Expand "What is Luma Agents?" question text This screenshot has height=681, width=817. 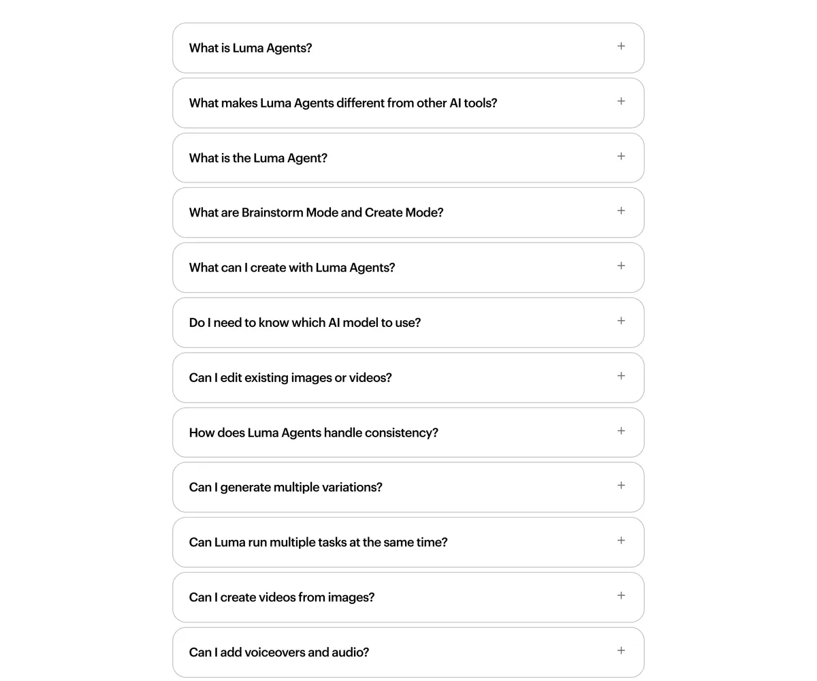click(251, 48)
